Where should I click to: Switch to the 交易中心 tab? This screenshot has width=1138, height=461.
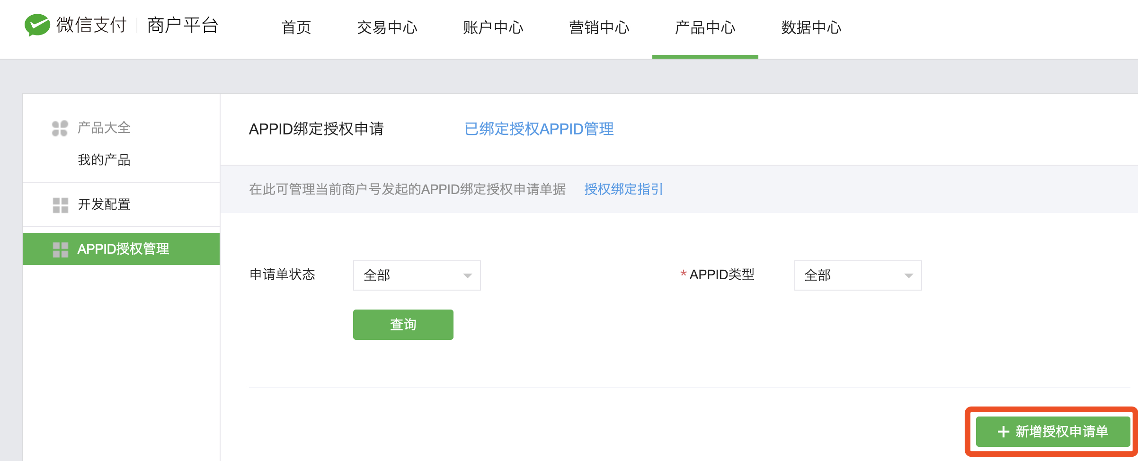[x=388, y=28]
